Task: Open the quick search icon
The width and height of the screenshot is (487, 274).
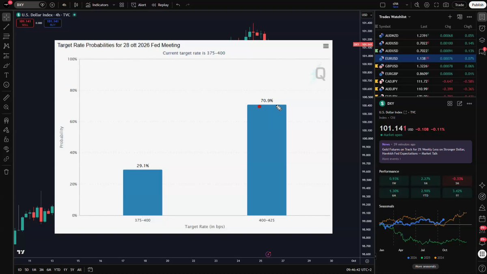Action: [417, 5]
